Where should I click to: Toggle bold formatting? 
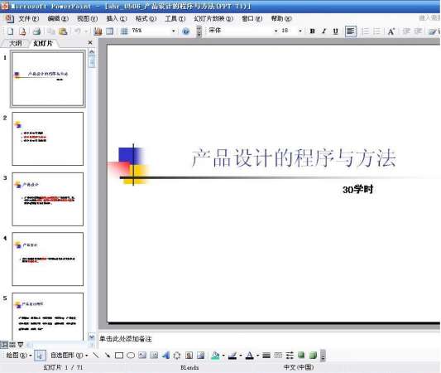[x=312, y=31]
